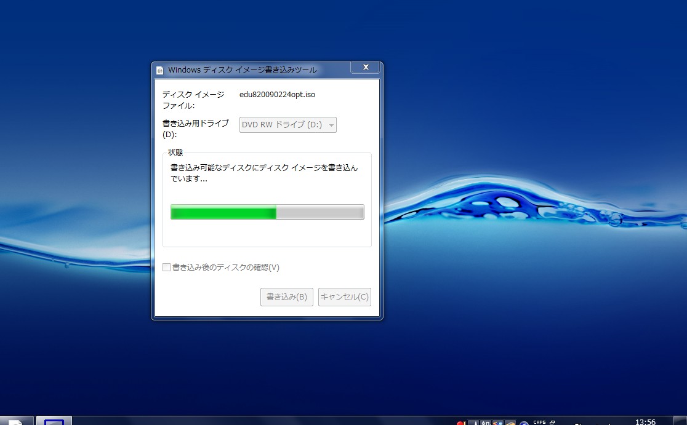Screen dimensions: 687x425
Task: Toggle 書き込み後のディスクの確認(V) checkbox
Action: [166, 267]
